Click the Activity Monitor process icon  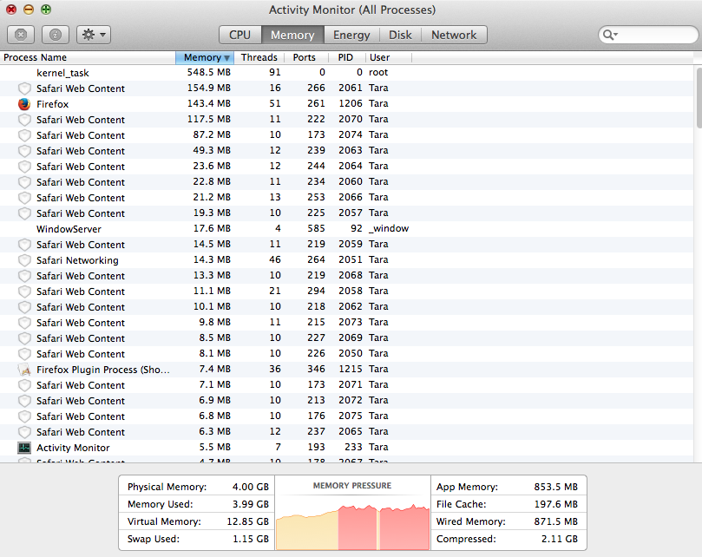(x=24, y=448)
